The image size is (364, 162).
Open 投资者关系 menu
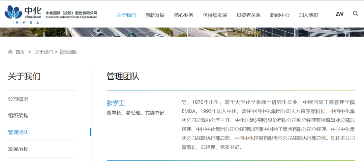coord(248,15)
